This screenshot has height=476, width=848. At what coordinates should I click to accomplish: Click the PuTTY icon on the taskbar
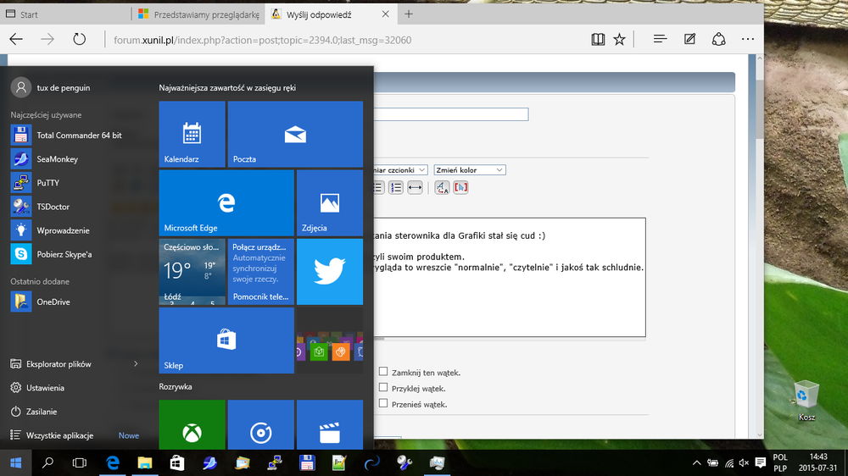click(275, 463)
